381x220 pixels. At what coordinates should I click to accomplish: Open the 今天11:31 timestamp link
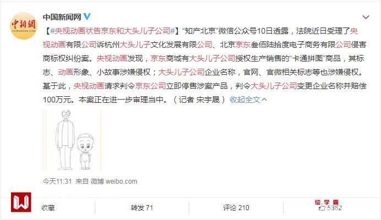coord(57,182)
